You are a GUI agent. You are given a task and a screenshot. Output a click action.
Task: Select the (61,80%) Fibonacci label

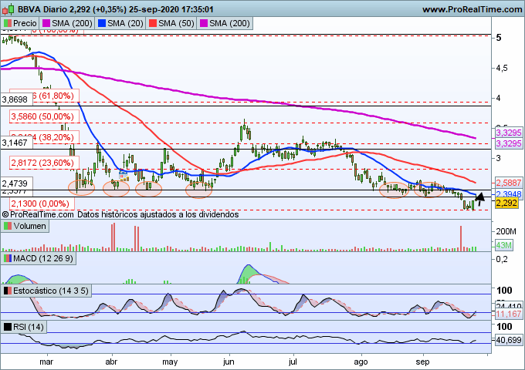pyautogui.click(x=56, y=96)
